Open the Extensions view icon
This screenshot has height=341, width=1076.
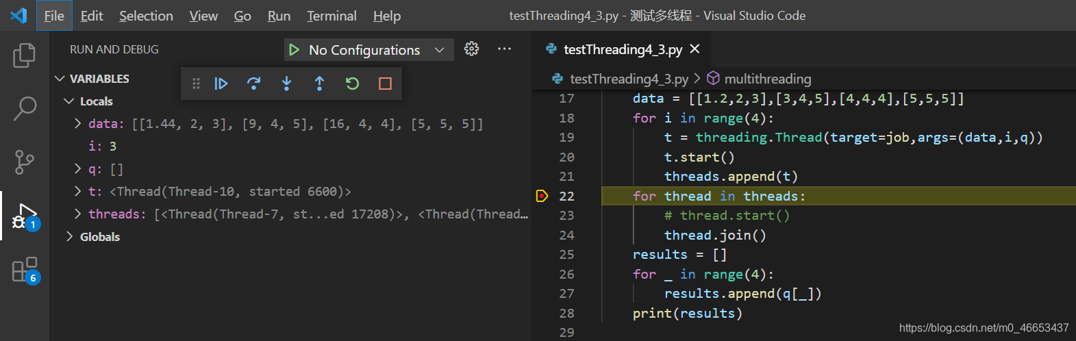click(25, 270)
